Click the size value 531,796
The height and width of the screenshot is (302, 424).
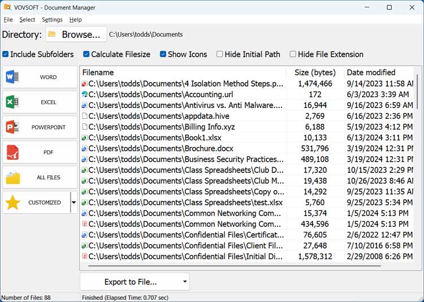coord(315,149)
